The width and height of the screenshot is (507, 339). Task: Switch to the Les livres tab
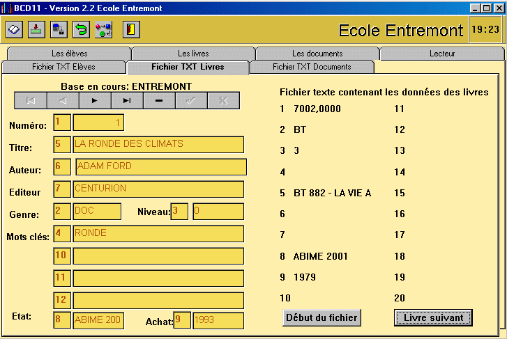[193, 54]
